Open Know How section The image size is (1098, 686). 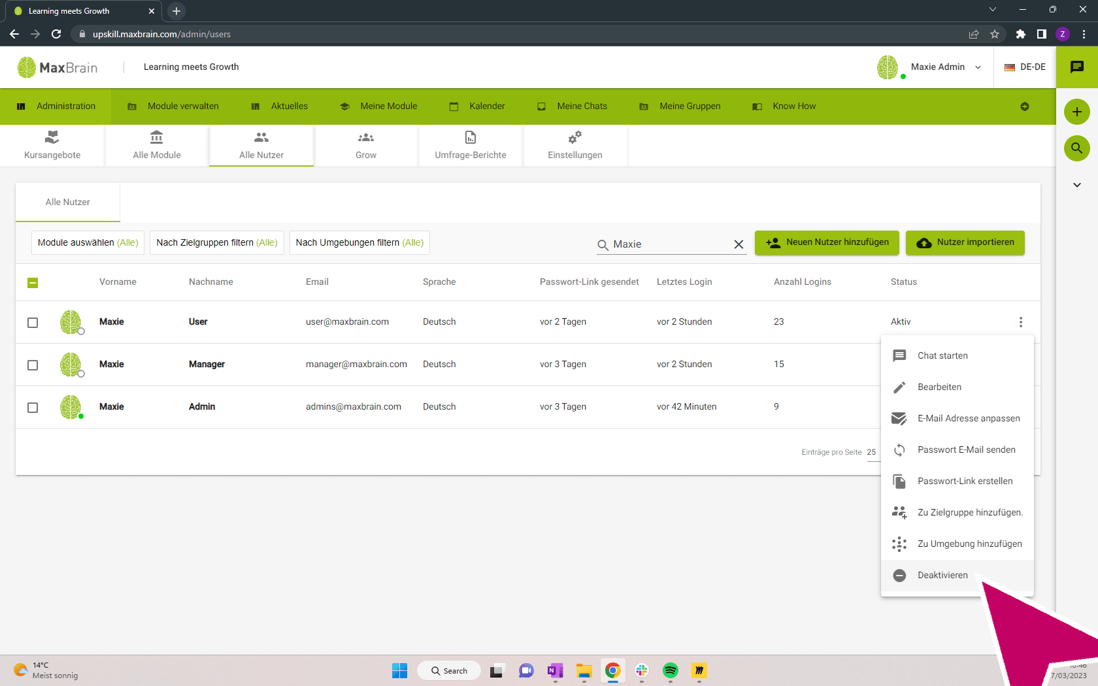(x=784, y=106)
